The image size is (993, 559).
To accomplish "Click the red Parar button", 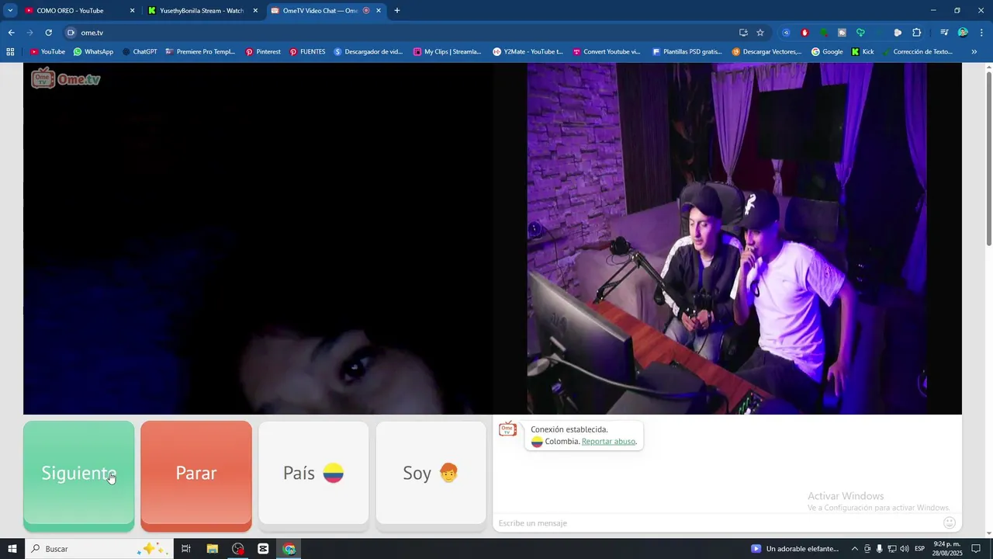I will tap(196, 475).
